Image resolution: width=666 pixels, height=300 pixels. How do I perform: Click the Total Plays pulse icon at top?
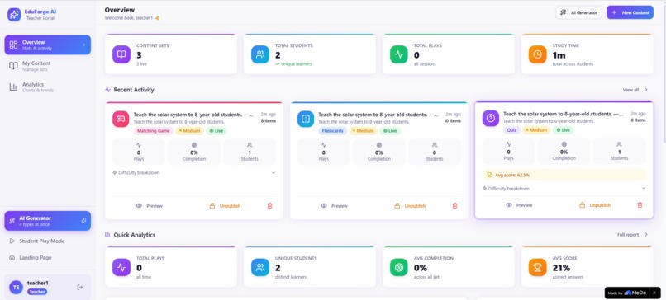(399, 54)
